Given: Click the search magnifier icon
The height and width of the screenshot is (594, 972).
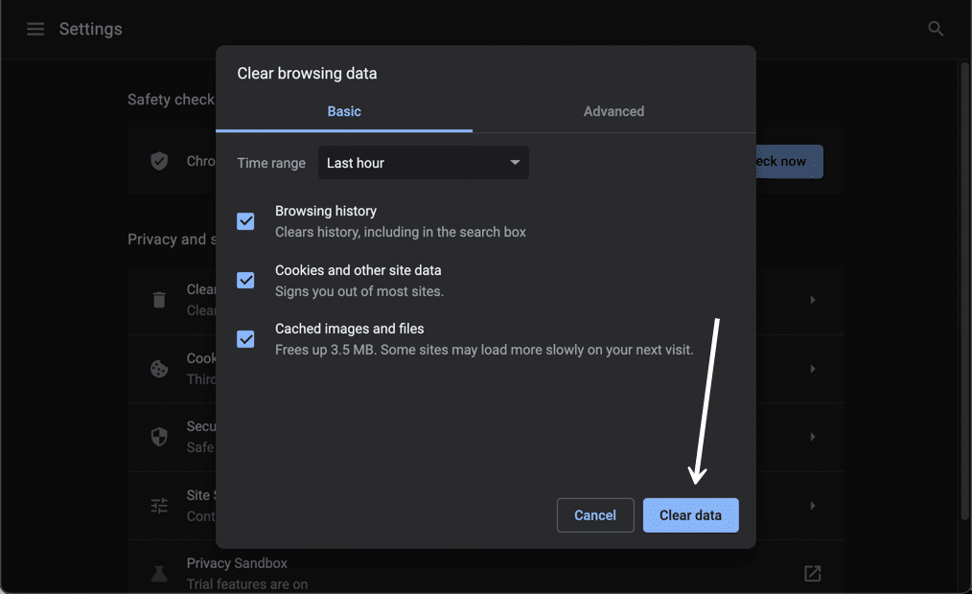Looking at the screenshot, I should [x=935, y=29].
